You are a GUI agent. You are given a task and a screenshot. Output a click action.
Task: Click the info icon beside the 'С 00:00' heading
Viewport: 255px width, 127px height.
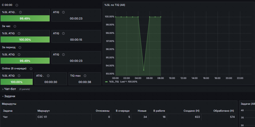(17, 5)
